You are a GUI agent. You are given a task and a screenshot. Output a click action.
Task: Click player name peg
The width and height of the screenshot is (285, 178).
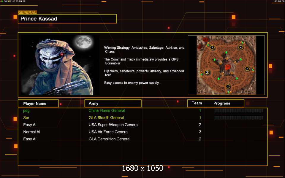26,111
